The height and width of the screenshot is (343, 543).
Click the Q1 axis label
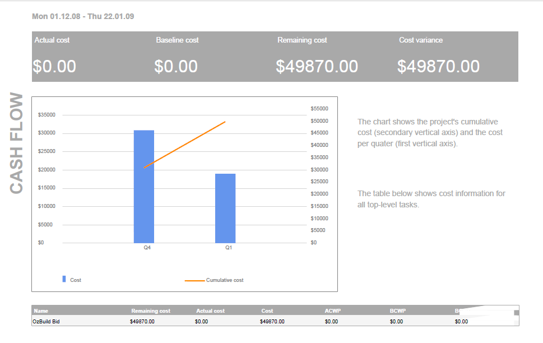coord(229,248)
